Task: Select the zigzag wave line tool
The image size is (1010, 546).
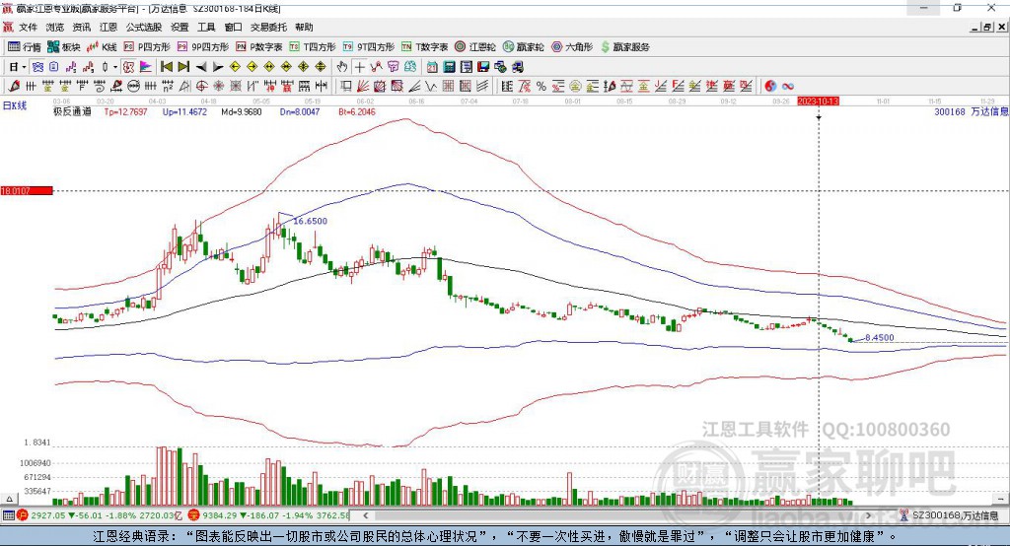Action: (x=430, y=87)
